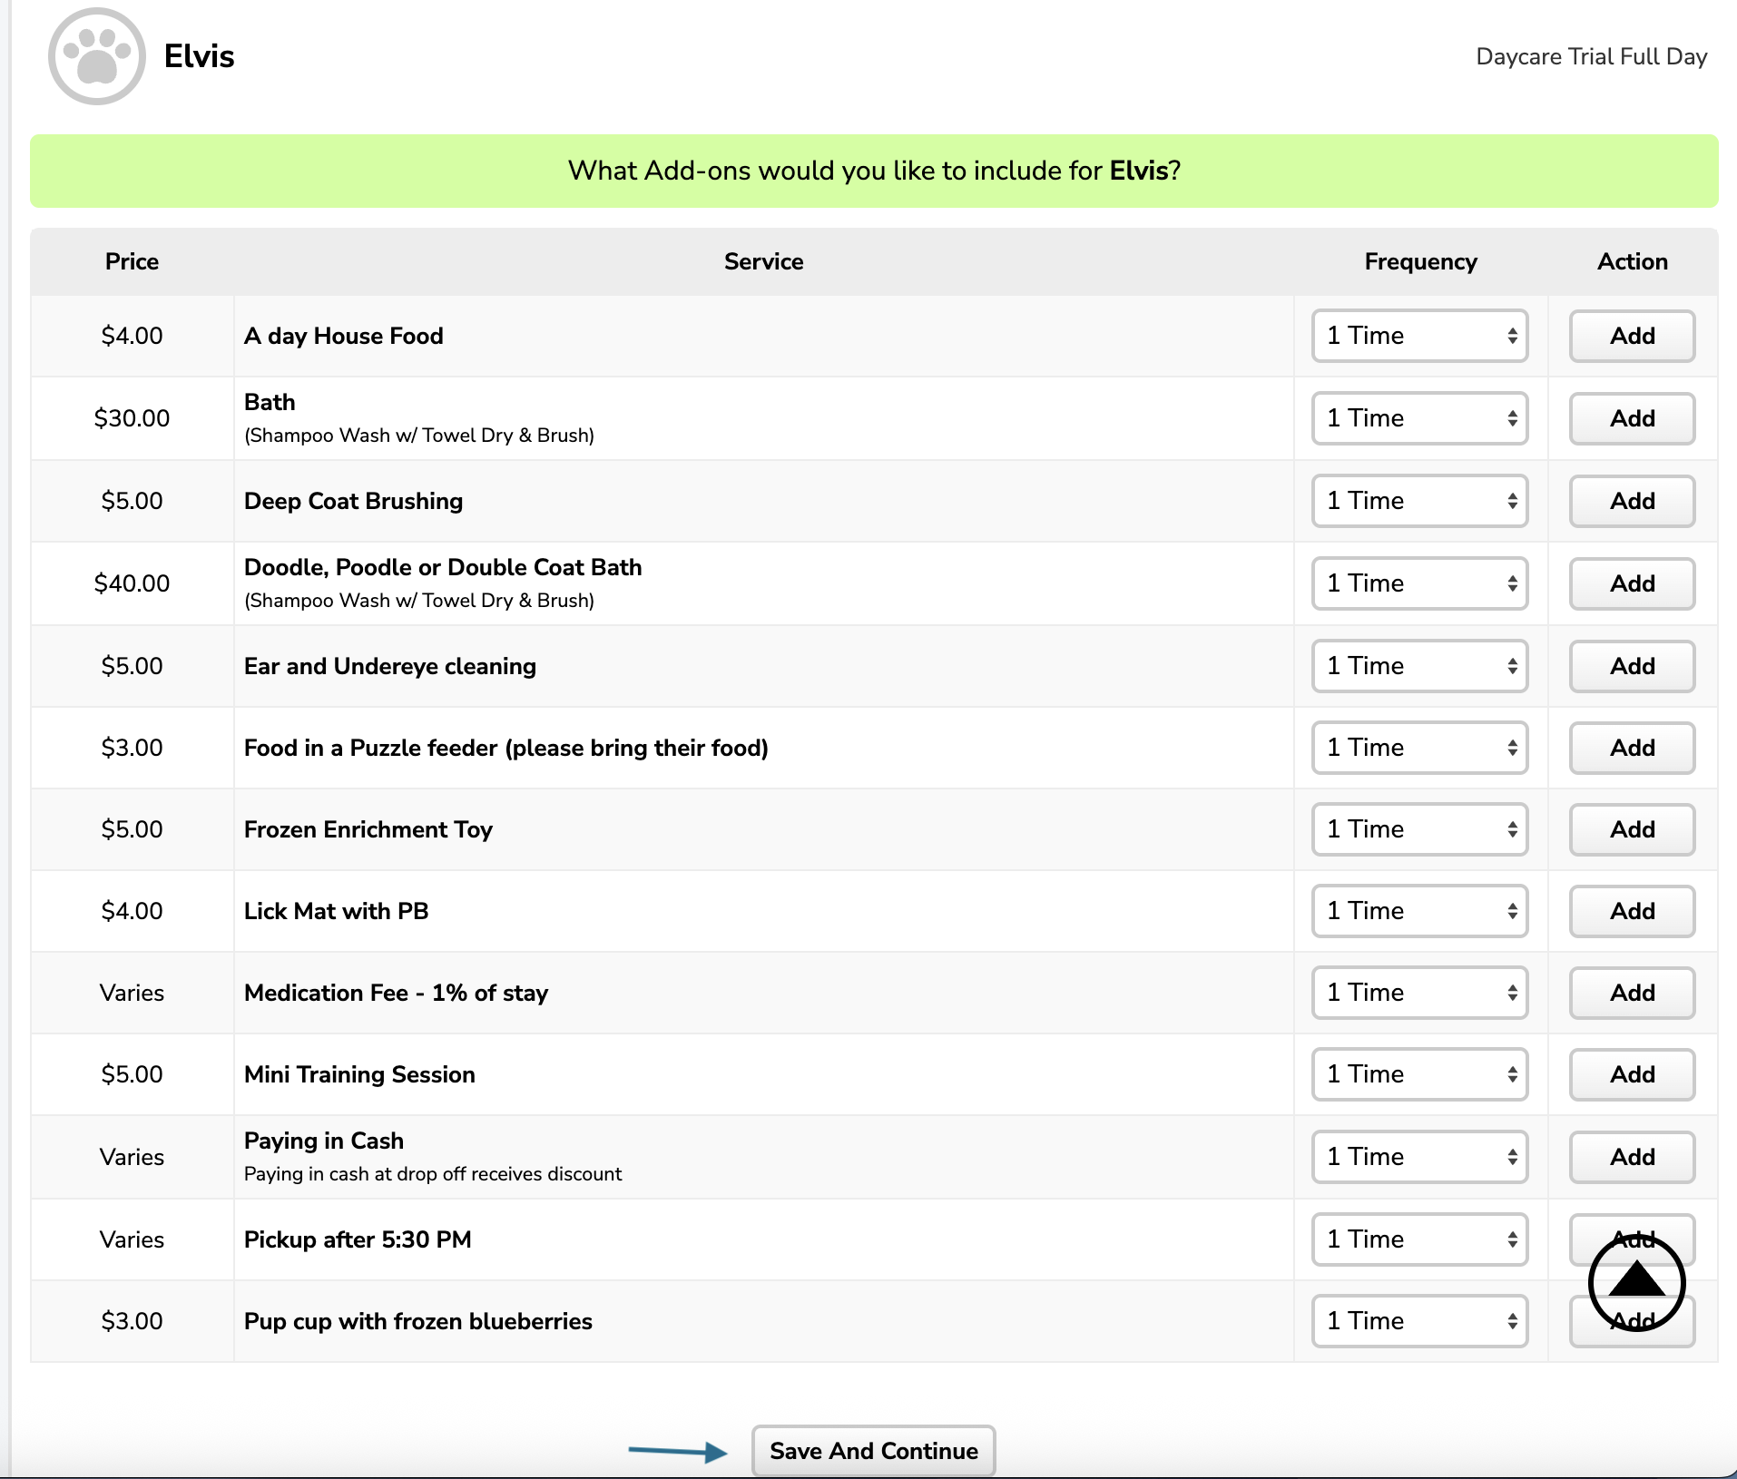Click the $40.00 price cell
Viewport: 1737px width, 1479px height.
[x=132, y=583]
